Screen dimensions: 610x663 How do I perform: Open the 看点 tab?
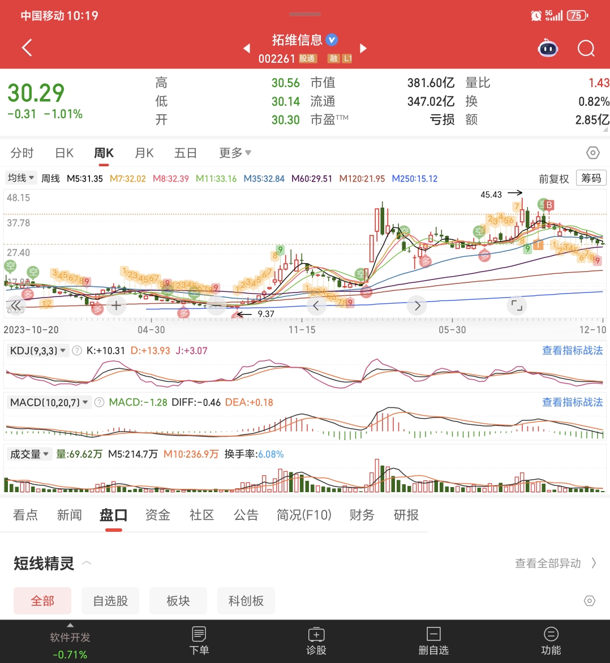25,515
